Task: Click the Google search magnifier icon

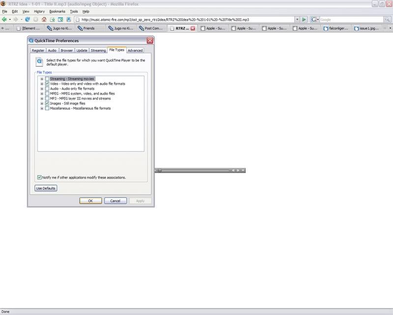Action: point(387,19)
